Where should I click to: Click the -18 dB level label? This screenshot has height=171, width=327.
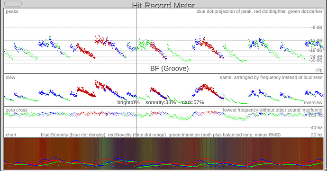(316, 50)
